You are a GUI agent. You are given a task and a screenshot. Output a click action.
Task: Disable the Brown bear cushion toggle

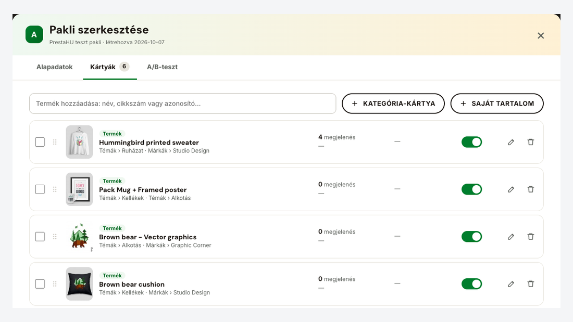click(x=472, y=284)
